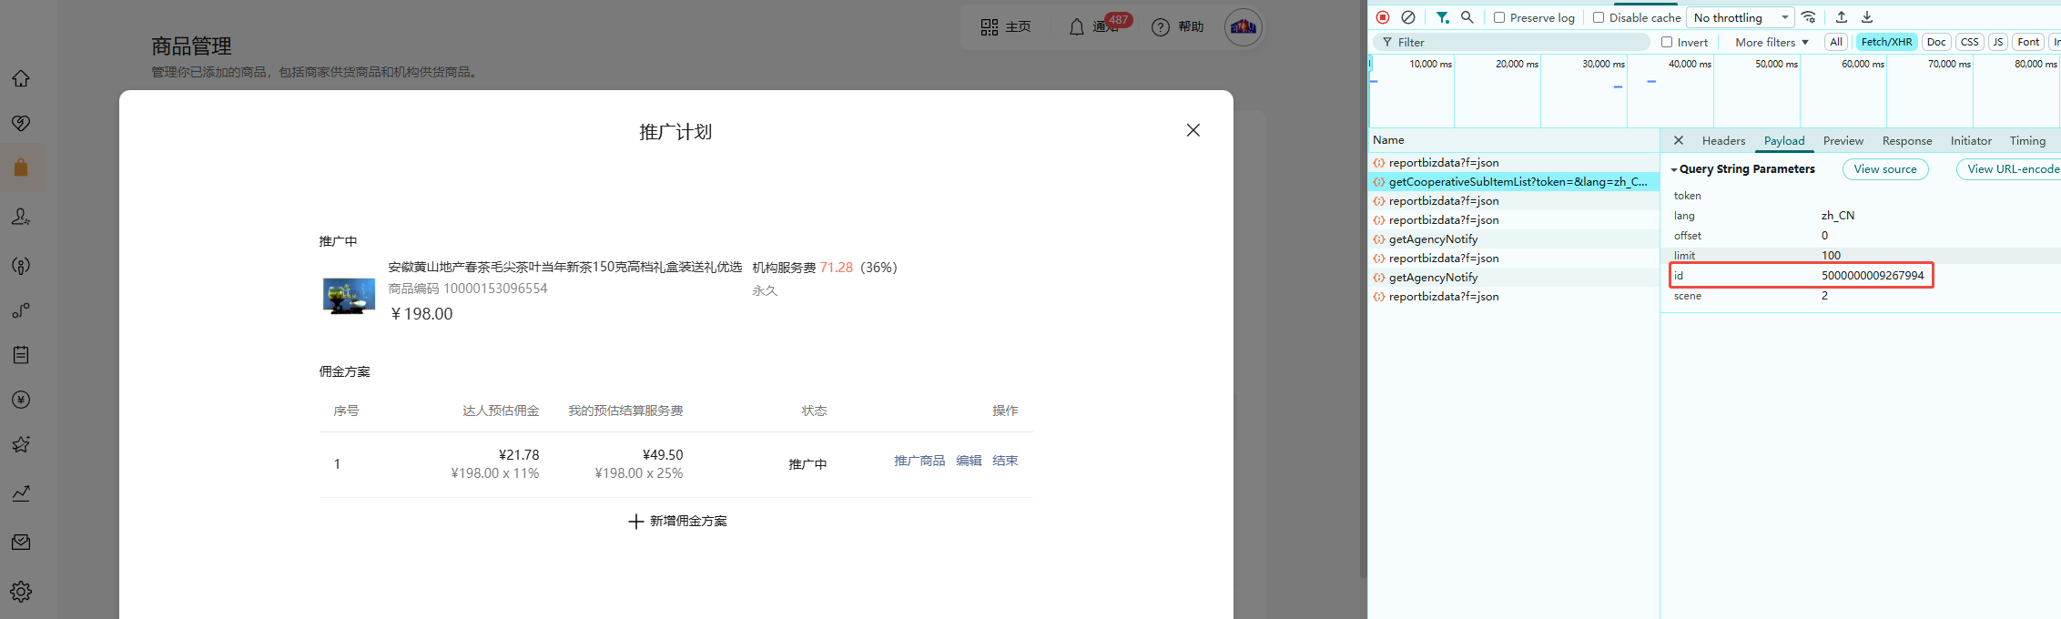Click the 推广商品 link
The width and height of the screenshot is (2061, 619).
tap(919, 461)
